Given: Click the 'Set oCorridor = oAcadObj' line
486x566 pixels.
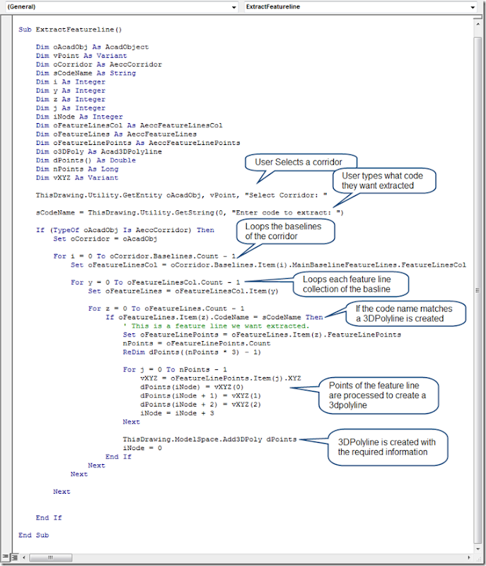Looking at the screenshot, I should click(105, 238).
